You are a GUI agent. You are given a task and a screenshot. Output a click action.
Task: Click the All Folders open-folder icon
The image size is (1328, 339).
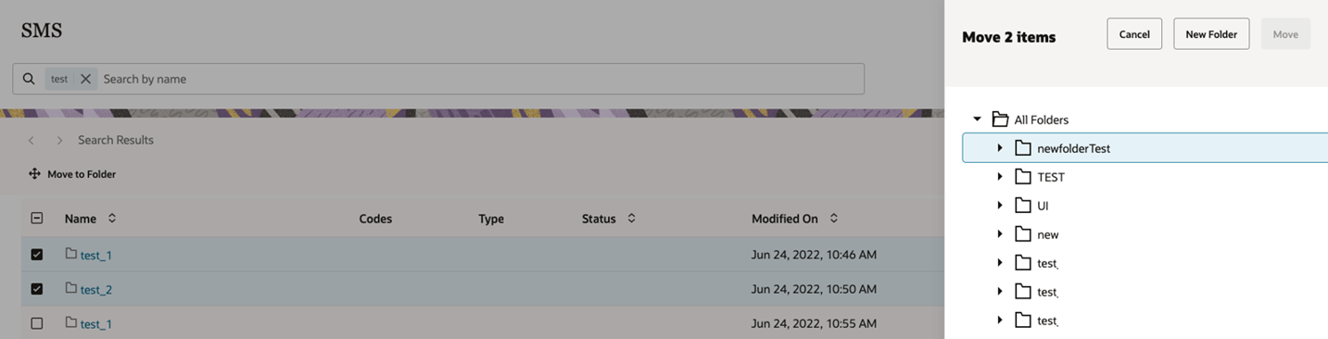pyautogui.click(x=1000, y=119)
